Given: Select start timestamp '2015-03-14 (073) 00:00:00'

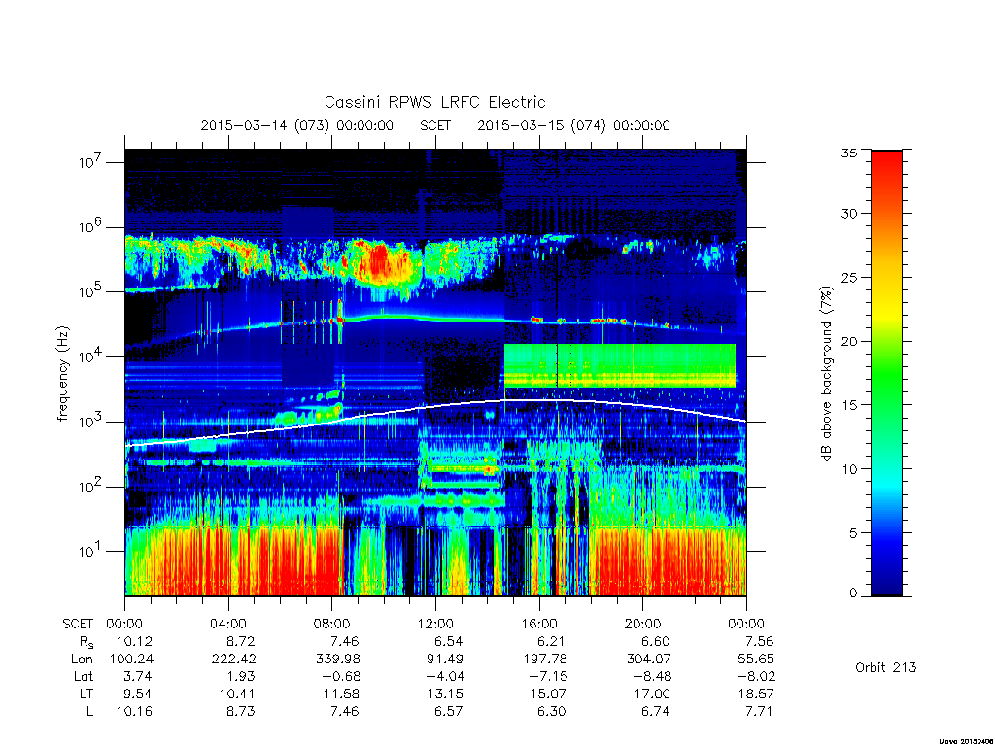Looking at the screenshot, I should click(x=297, y=125).
